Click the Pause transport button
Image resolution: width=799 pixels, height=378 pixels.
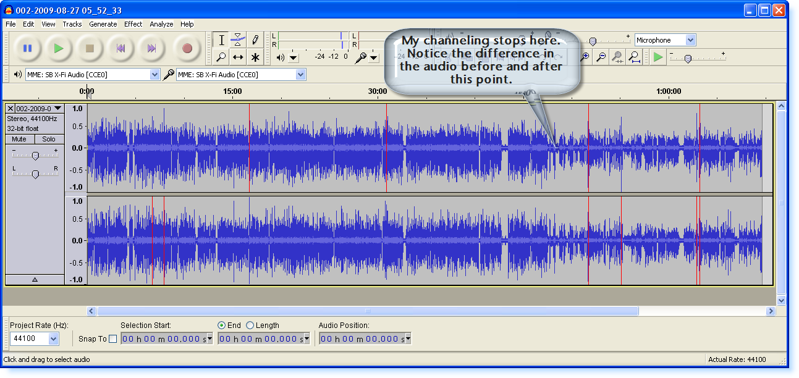coord(27,48)
